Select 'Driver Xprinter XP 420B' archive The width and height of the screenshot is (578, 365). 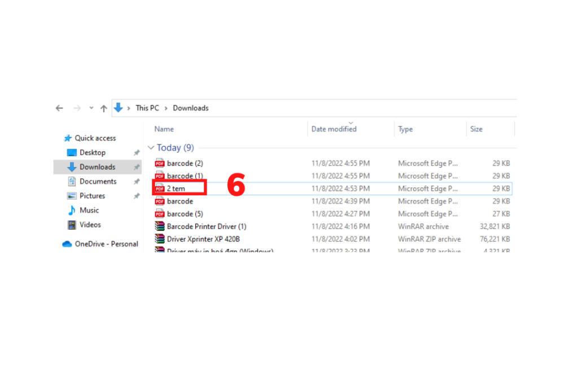click(203, 239)
